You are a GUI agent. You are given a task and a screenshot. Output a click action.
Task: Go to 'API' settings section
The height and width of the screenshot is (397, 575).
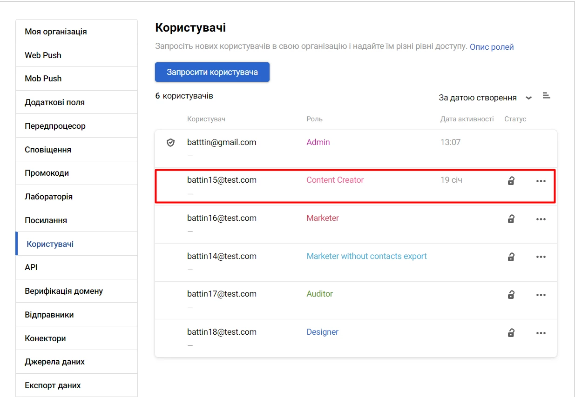pyautogui.click(x=31, y=267)
